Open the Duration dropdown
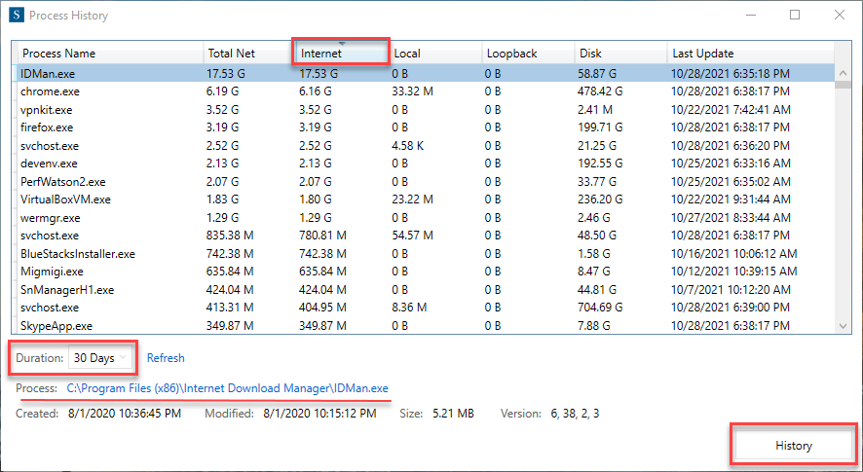The height and width of the screenshot is (472, 863). 100,358
